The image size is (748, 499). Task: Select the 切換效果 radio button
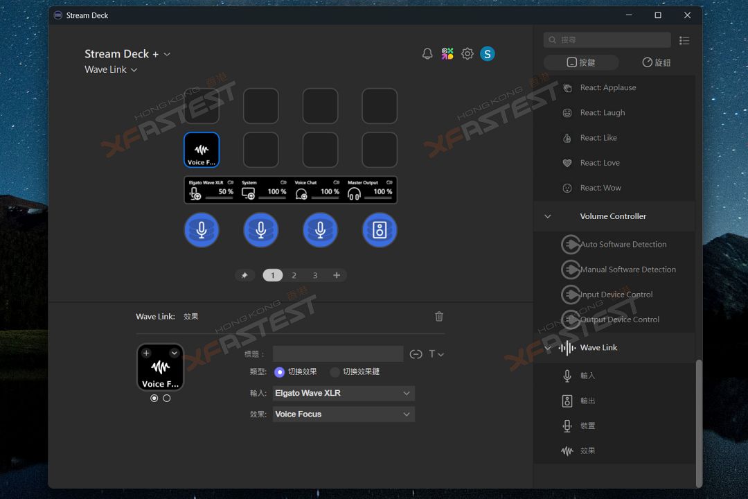tap(280, 372)
